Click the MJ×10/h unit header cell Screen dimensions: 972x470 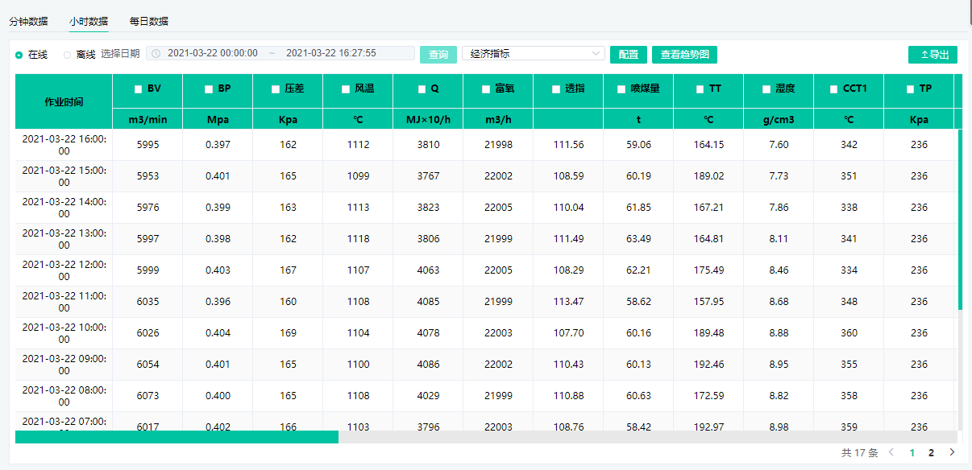(x=428, y=119)
